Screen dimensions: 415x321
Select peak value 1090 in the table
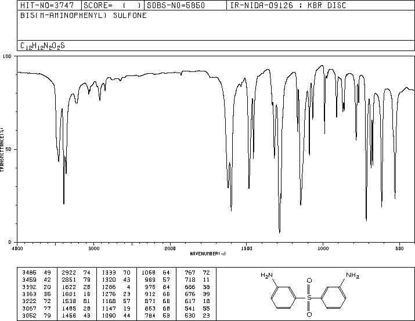tap(109, 315)
